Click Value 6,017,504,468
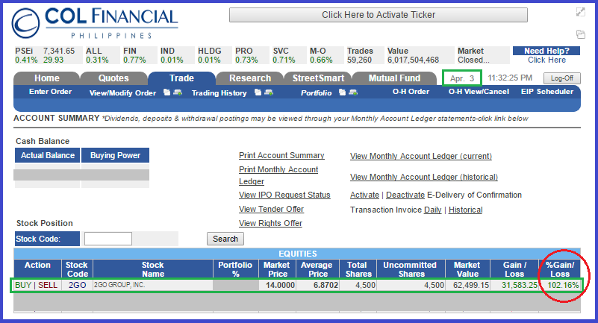Viewport: 598px width, 323px height. point(413,60)
